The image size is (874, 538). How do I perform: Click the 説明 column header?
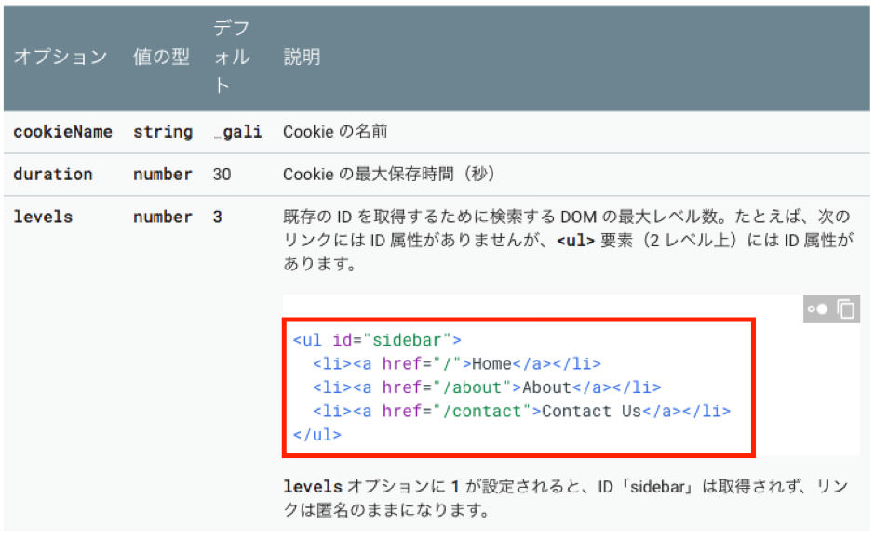pyautogui.click(x=302, y=58)
